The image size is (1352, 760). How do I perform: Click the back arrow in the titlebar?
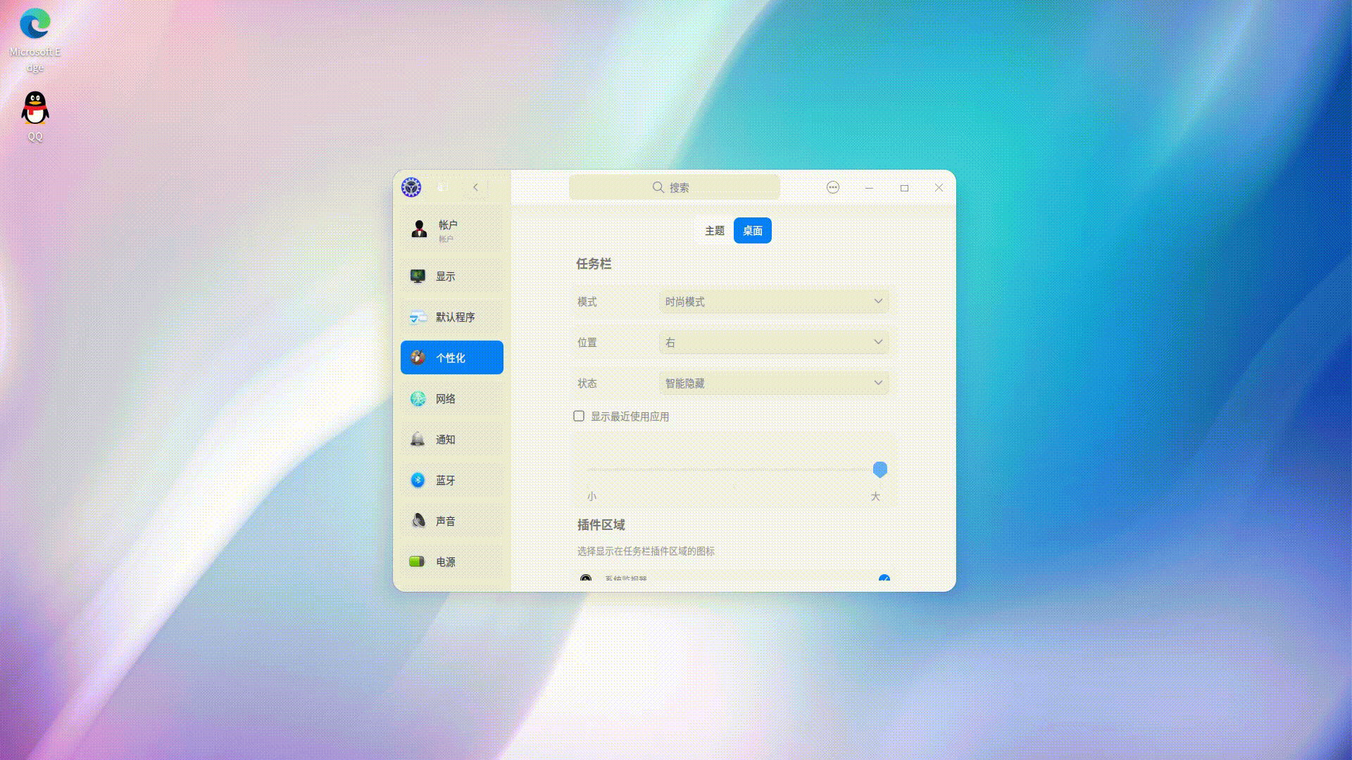pos(476,188)
